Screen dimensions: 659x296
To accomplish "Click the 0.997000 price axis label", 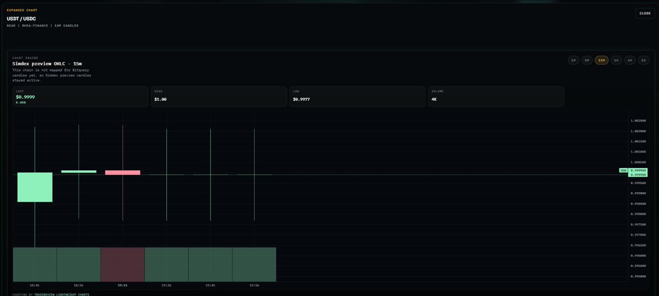I will point(638,234).
